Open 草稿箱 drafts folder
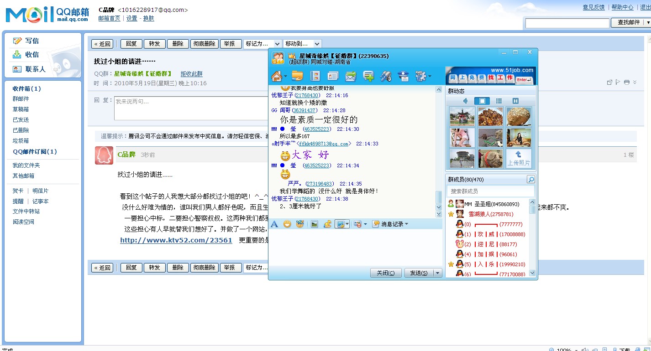The height and width of the screenshot is (351, 651). click(21, 109)
